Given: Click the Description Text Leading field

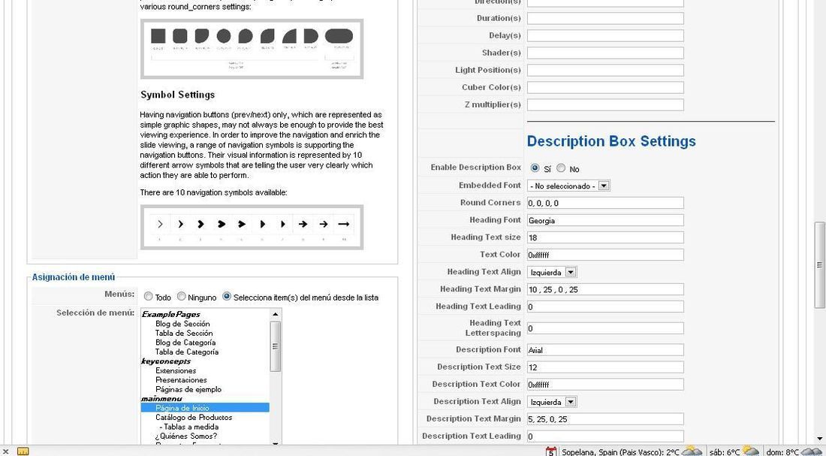Looking at the screenshot, I should [x=605, y=436].
